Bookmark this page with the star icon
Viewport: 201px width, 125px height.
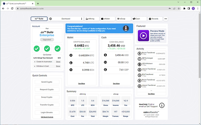(x=179, y=9)
